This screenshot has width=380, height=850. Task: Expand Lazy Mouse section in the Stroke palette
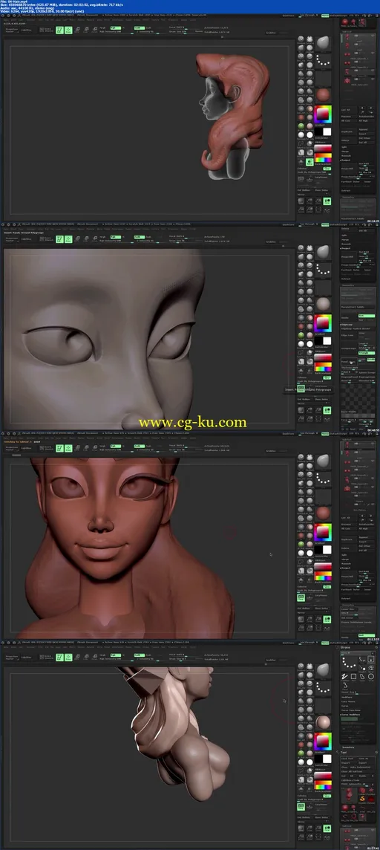point(348,701)
